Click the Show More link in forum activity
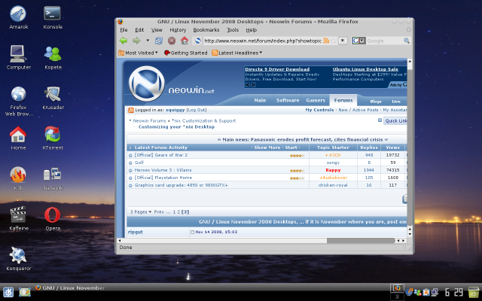 pyautogui.click(x=267, y=147)
